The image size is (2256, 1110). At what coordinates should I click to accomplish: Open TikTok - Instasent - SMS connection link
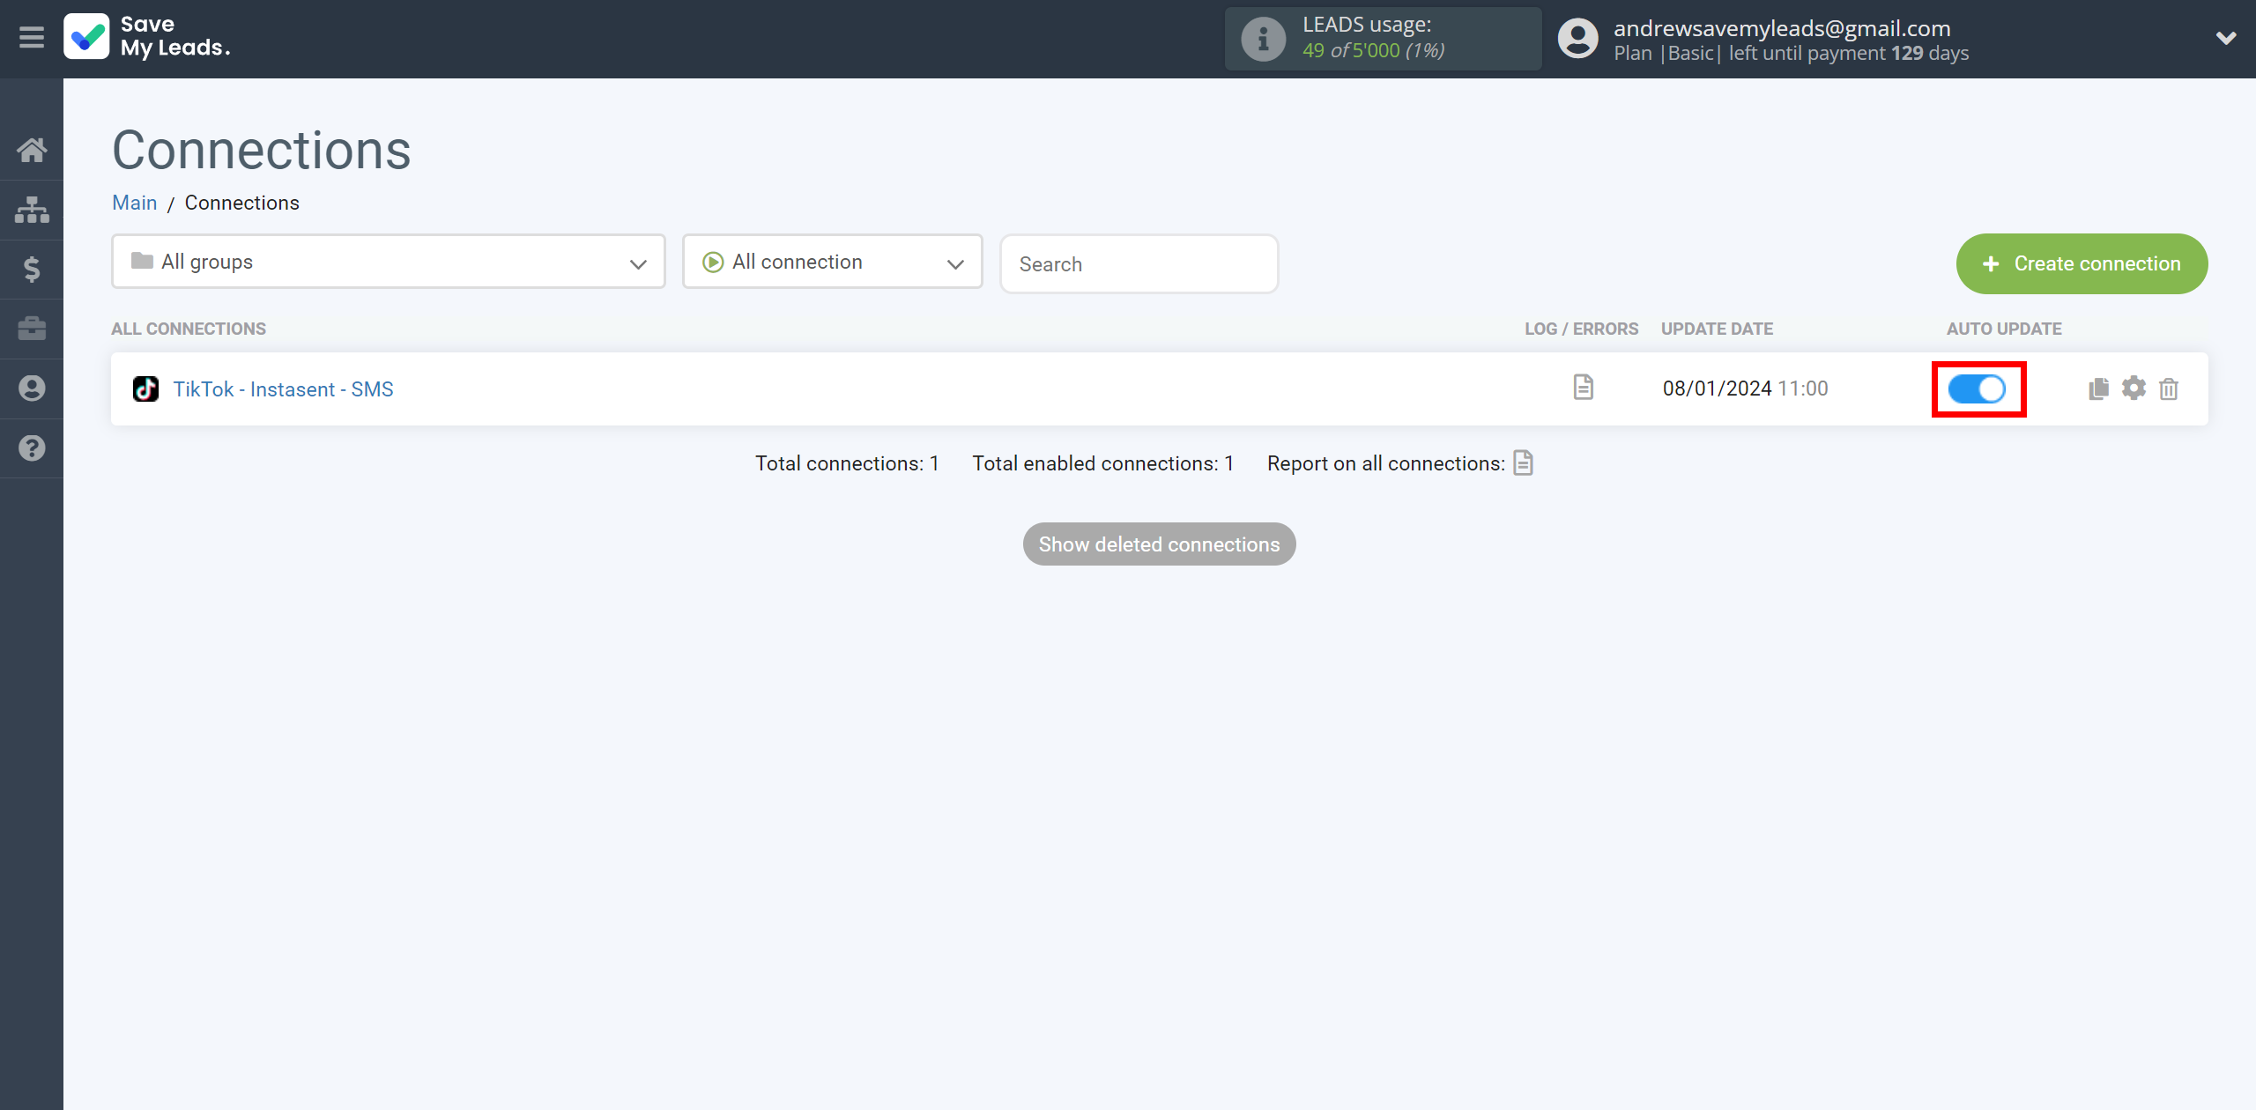[x=282, y=388]
